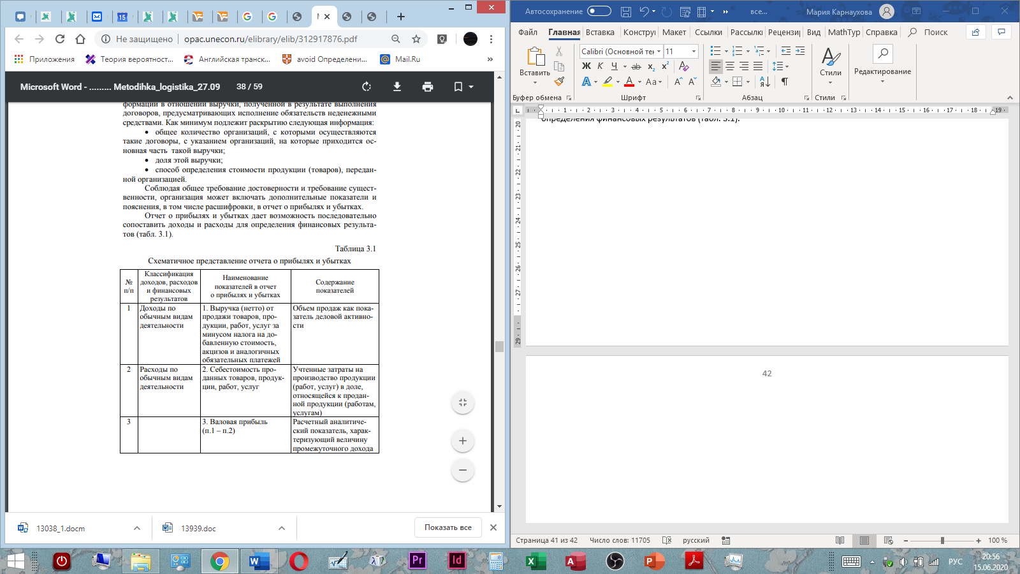Sort text with the A-Я sort icon
1020x574 pixels.
tap(765, 82)
